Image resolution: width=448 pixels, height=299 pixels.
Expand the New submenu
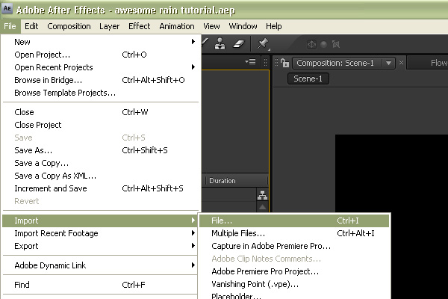tap(100, 42)
